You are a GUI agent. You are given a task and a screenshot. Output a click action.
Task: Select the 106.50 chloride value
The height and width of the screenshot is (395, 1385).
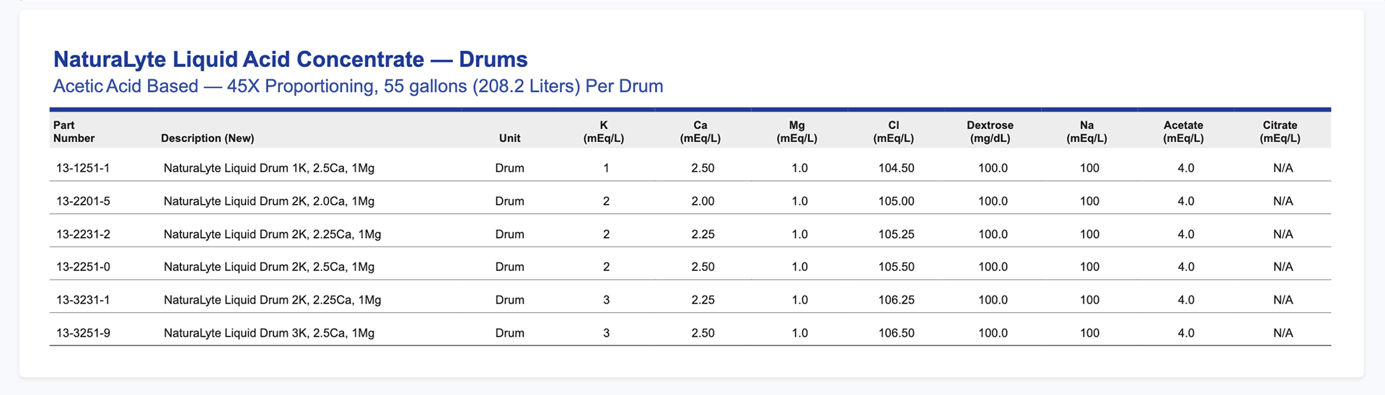[x=896, y=333]
